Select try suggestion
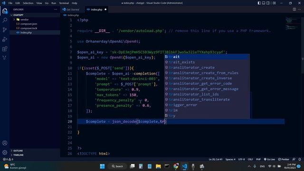Screen dimensions: 304x171 click(207, 116)
